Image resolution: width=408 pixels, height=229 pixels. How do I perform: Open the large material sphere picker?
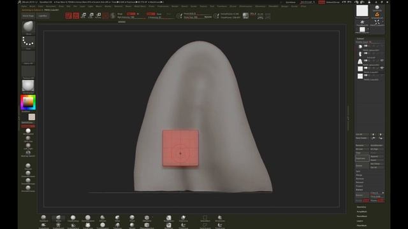(x=28, y=87)
